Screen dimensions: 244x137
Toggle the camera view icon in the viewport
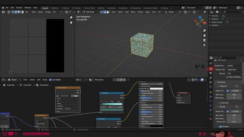[x=204, y=40]
